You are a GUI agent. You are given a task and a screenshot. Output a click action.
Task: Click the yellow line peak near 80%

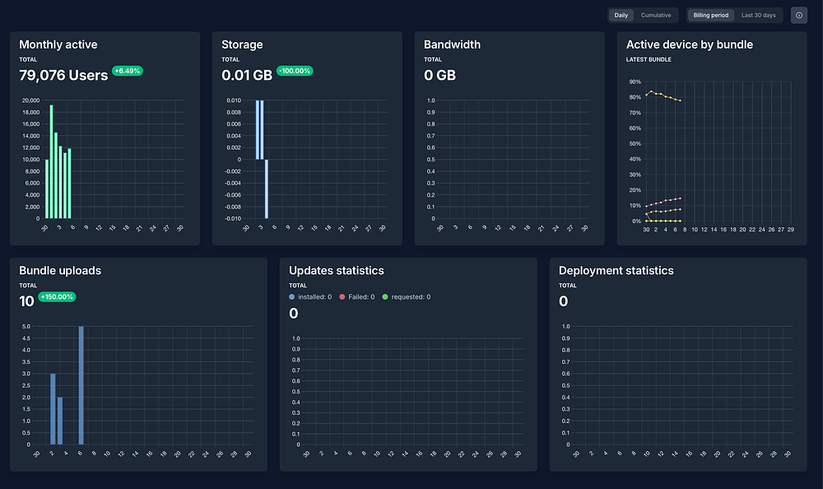tap(651, 91)
